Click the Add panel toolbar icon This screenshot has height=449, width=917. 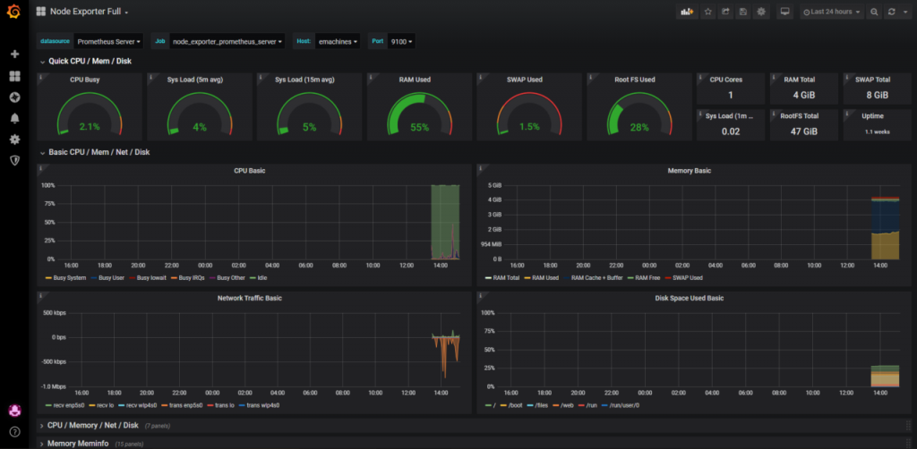689,13
